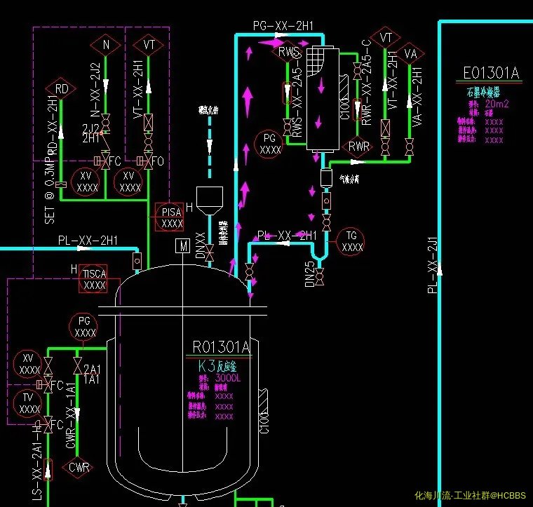Select the RWS diamond connector
The height and width of the screenshot is (507, 533).
(x=288, y=52)
